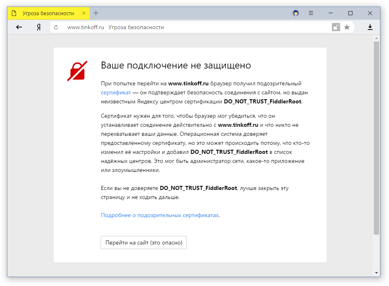The width and height of the screenshot is (389, 286).
Task: Bookmark page with the star icon
Action: 347,27
